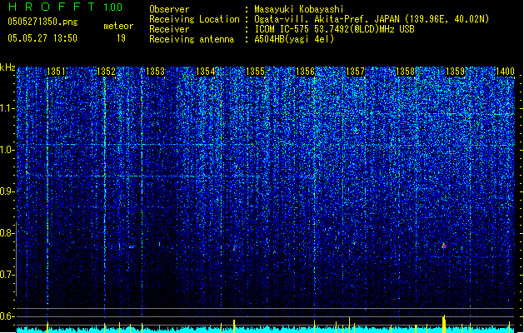Click the meteor count label
This screenshot has width=524, height=333.
tap(118, 26)
